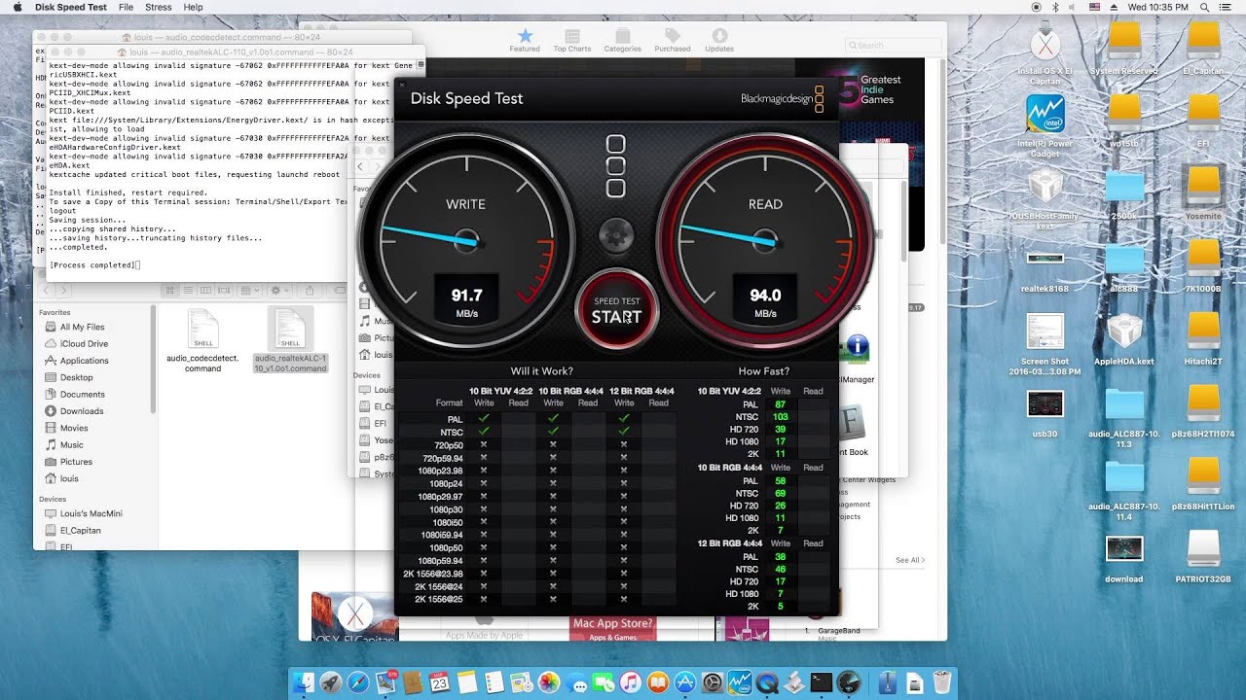Viewport: 1246px width, 700px height.
Task: Open Finder action gear dropdown
Action: (x=278, y=290)
